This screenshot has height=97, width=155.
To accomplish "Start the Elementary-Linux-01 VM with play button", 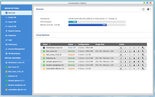I will pos(121,48).
